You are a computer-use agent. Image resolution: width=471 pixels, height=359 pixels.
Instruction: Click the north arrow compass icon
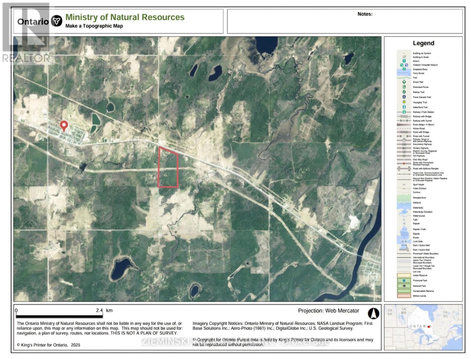[x=373, y=314]
